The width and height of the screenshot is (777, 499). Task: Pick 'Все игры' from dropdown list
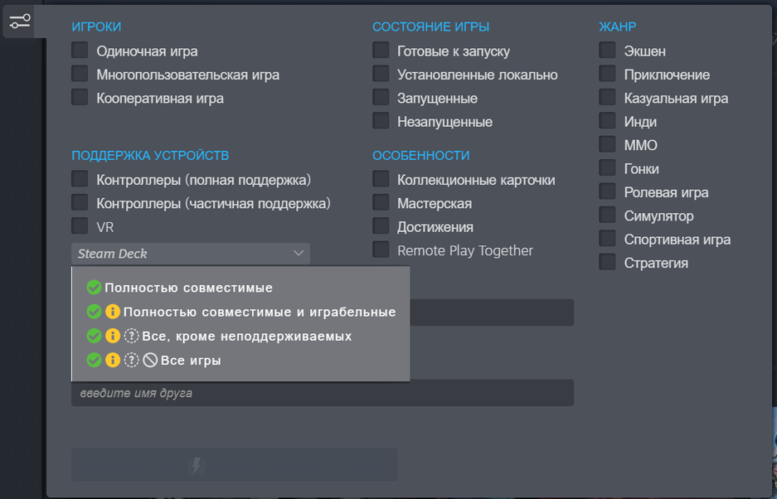191,361
